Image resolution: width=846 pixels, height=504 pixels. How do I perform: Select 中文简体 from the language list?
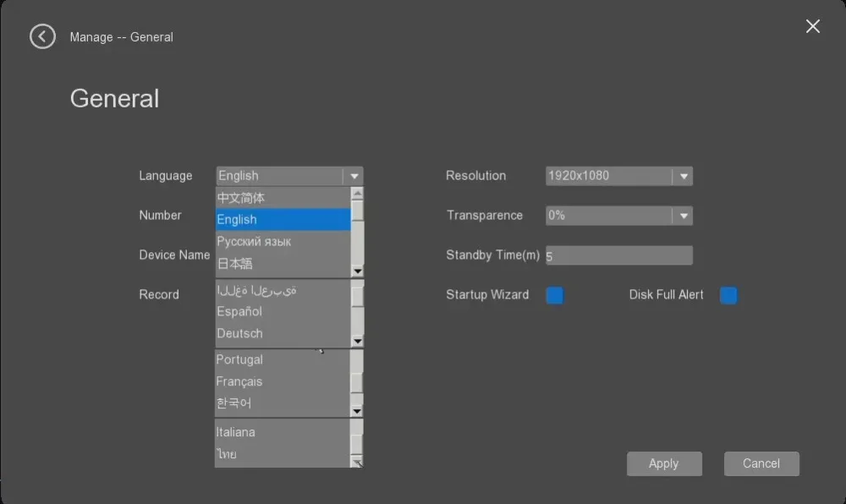pyautogui.click(x=283, y=198)
